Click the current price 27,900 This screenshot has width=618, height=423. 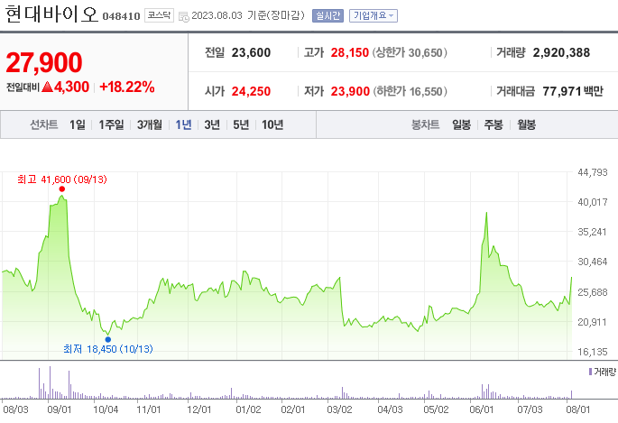coord(44,62)
